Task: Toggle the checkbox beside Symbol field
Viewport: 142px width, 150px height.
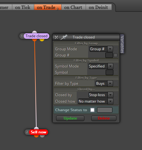Action: [116, 72]
